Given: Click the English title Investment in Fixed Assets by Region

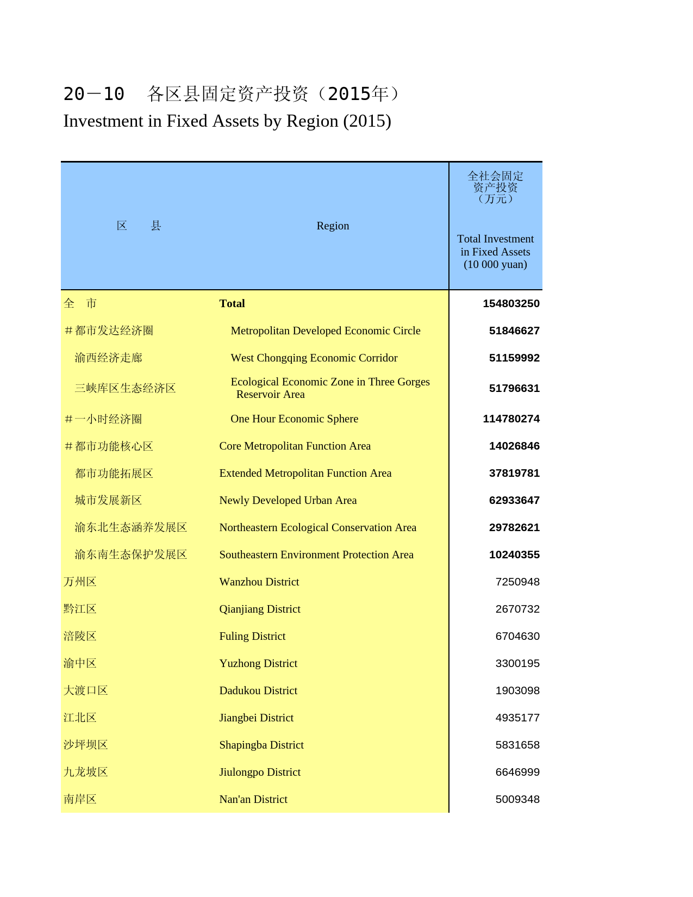Looking at the screenshot, I should 227,121.
